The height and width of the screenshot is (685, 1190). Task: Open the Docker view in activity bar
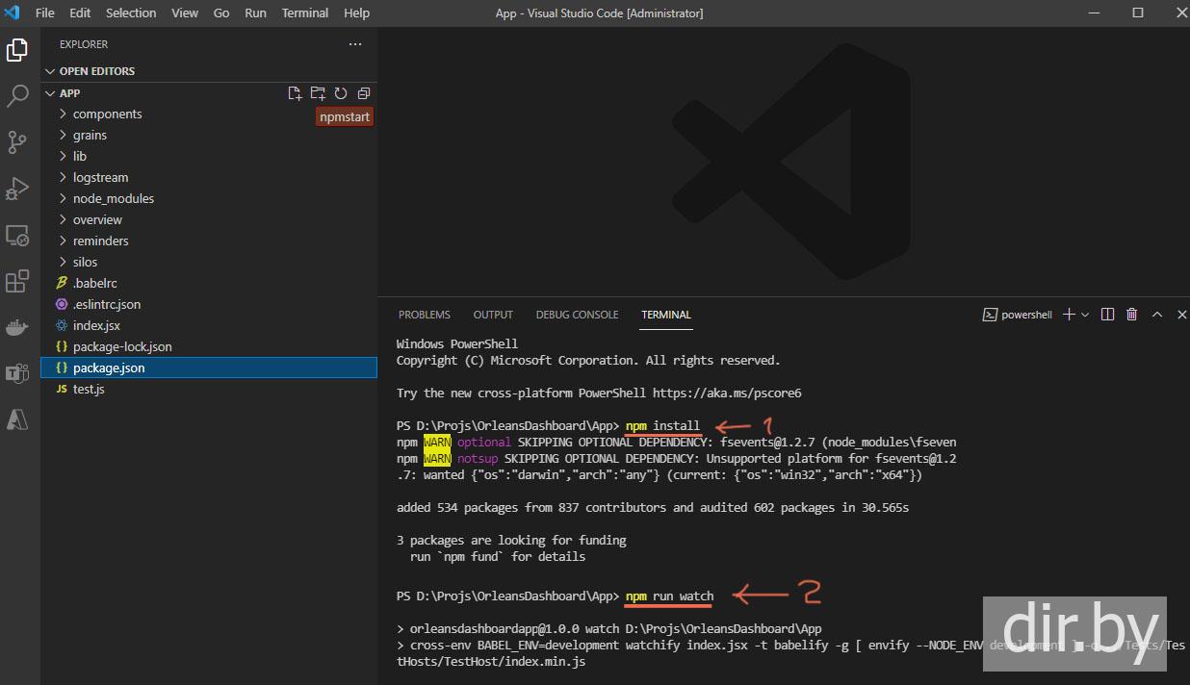[17, 328]
